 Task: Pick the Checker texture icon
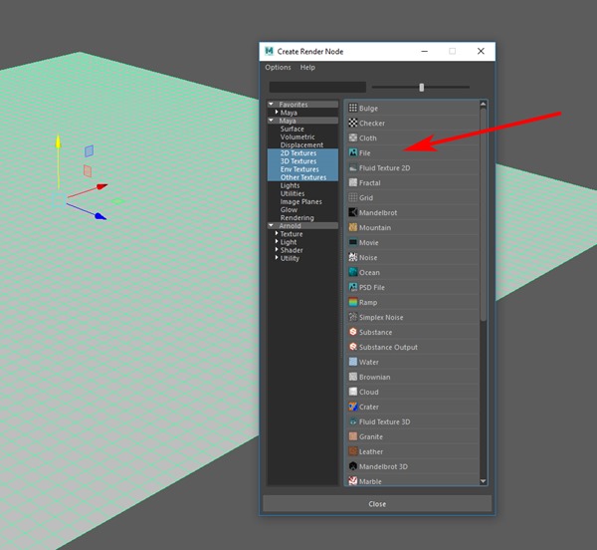[353, 123]
